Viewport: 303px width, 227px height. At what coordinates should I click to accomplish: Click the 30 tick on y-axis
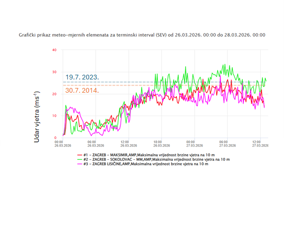coord(54,72)
